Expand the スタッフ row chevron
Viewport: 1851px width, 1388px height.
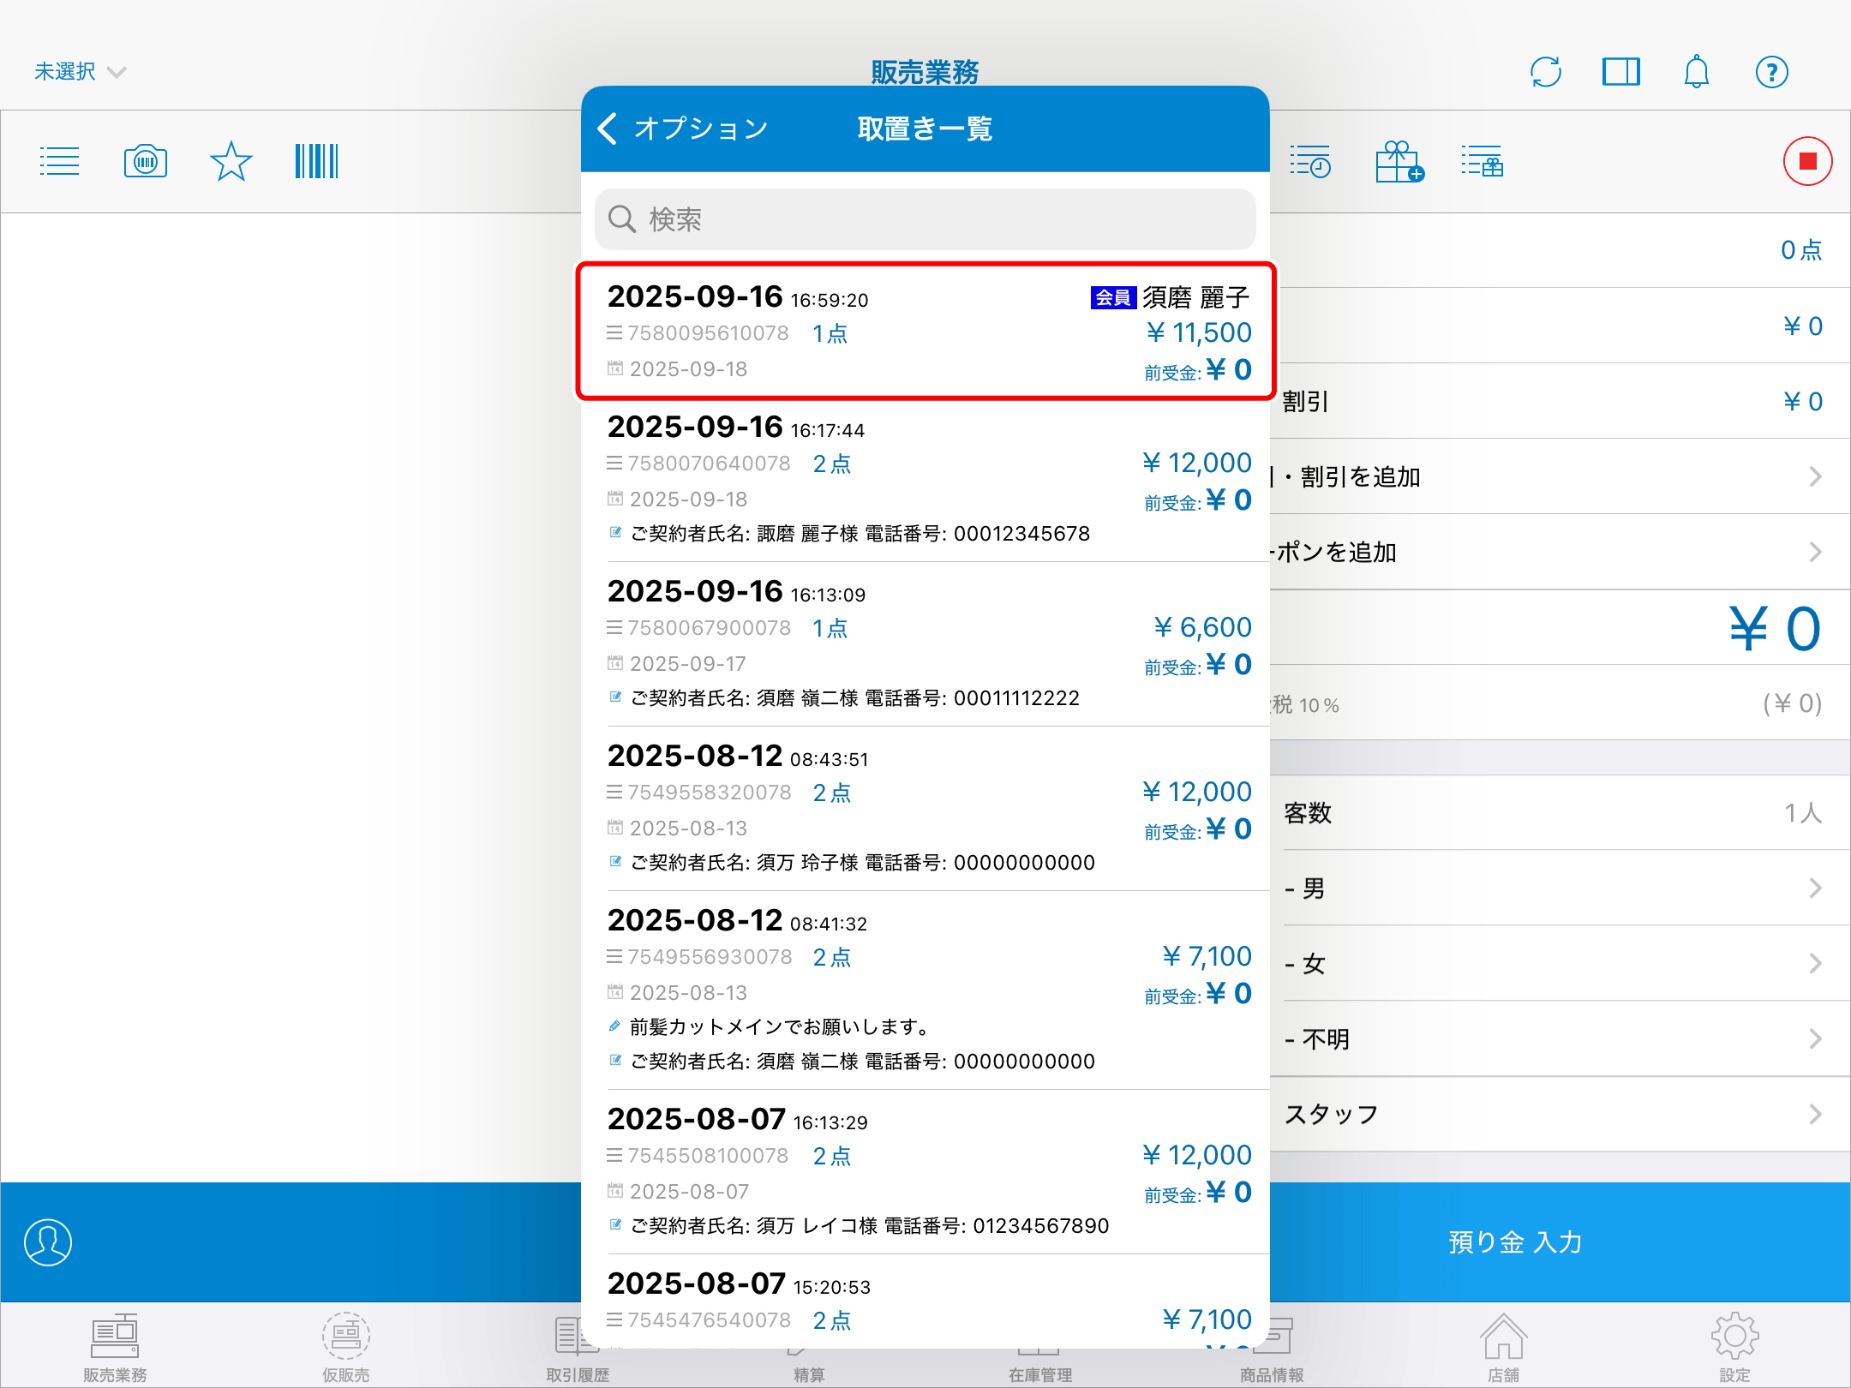coord(1814,1114)
